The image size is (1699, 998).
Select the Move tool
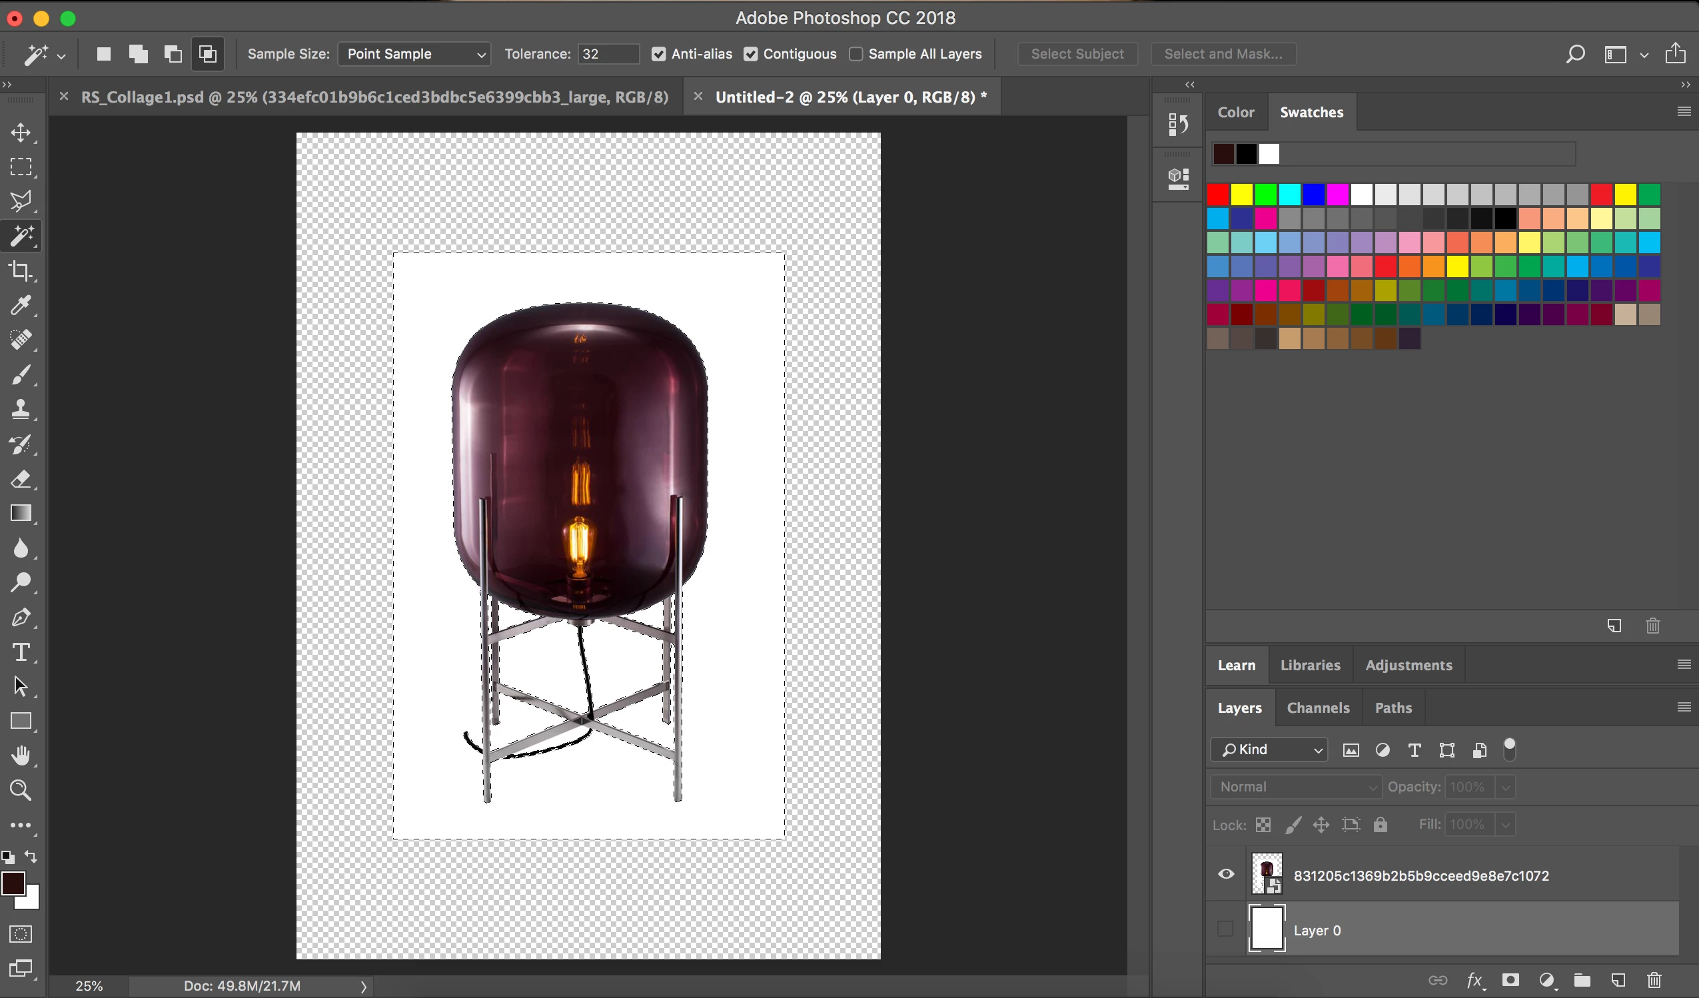(21, 132)
